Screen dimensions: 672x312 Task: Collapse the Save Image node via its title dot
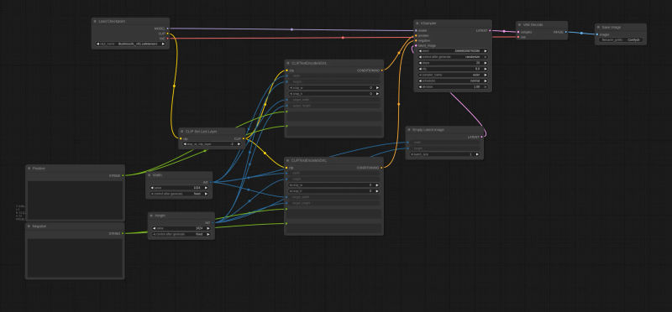click(x=598, y=28)
